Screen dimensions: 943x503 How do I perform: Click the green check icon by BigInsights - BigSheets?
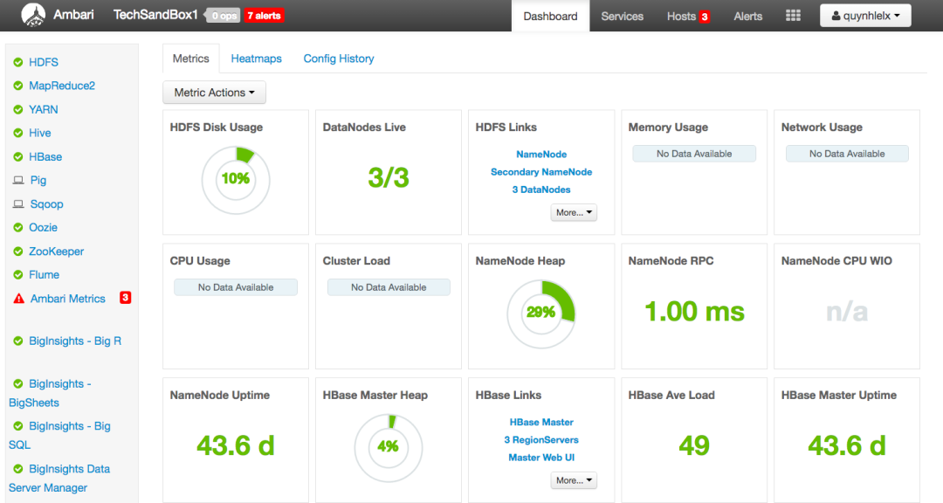pyautogui.click(x=18, y=384)
